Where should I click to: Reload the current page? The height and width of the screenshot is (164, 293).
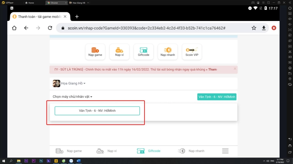50,28
